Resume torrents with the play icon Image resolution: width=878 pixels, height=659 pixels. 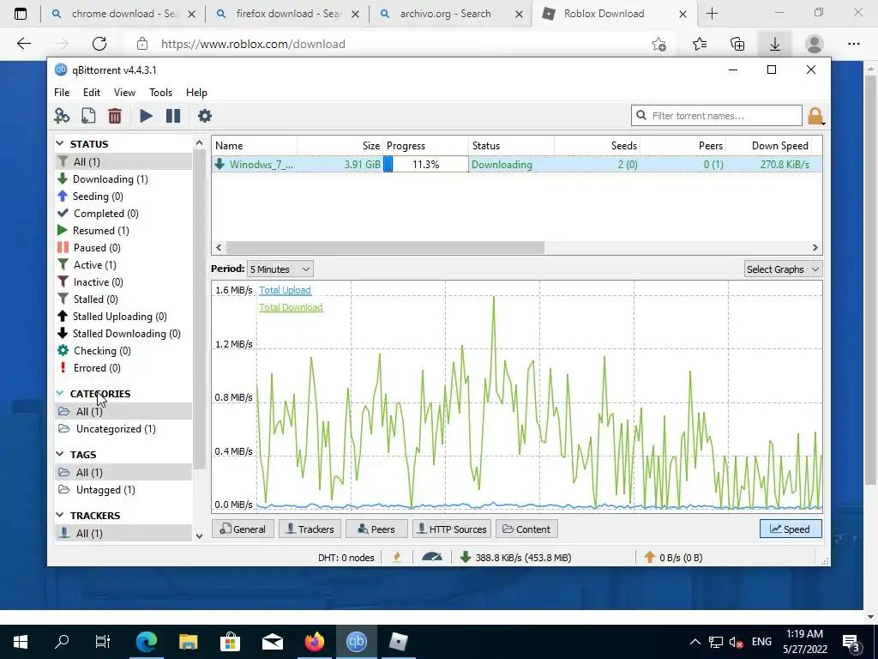146,116
